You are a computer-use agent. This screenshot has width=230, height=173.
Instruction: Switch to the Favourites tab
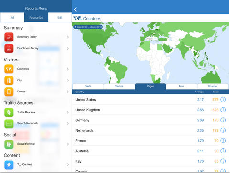(36, 18)
